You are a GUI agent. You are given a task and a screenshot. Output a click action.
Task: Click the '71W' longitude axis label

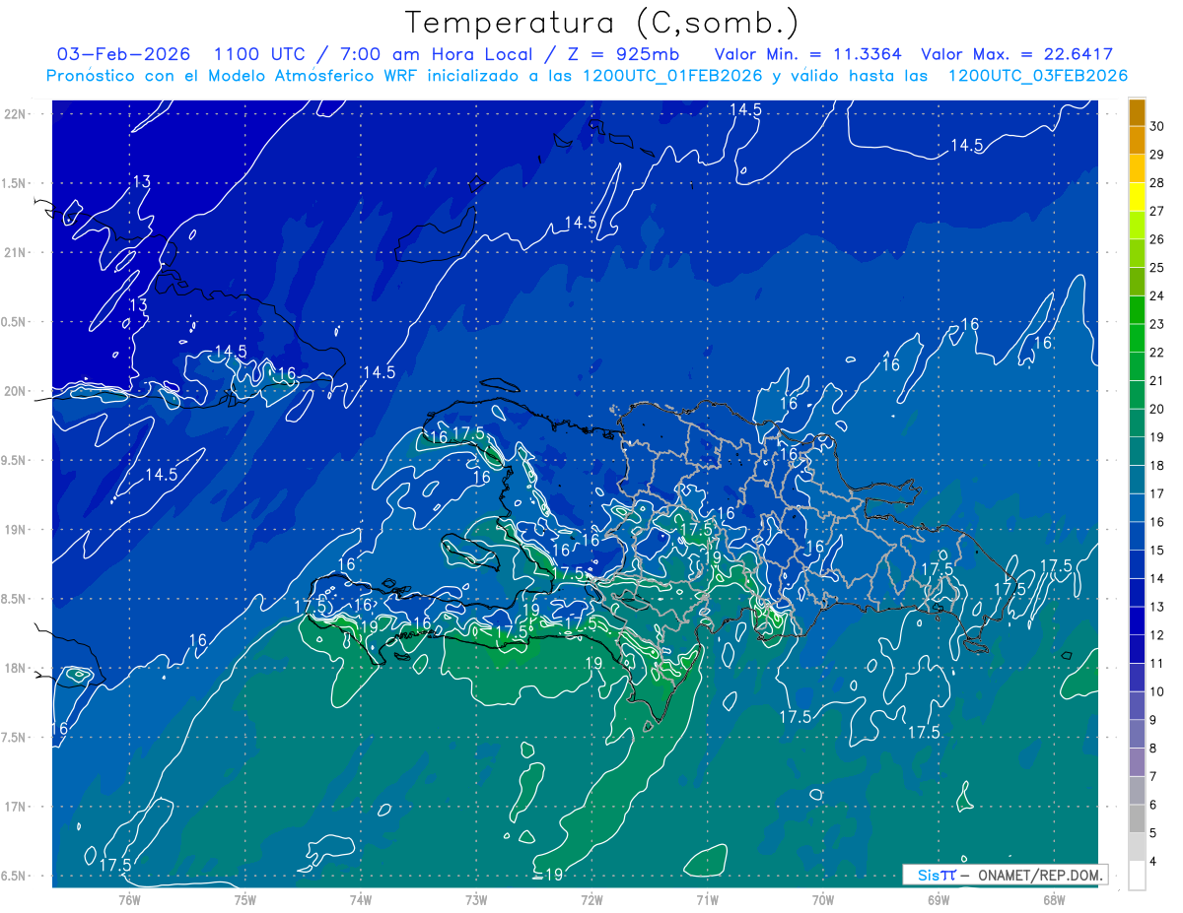[707, 900]
